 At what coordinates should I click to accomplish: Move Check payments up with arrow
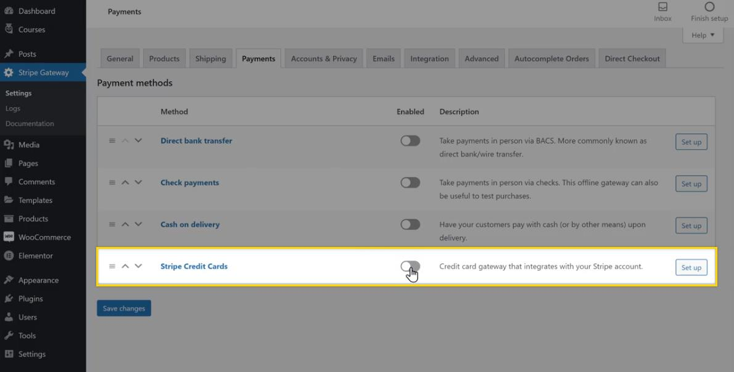point(125,182)
